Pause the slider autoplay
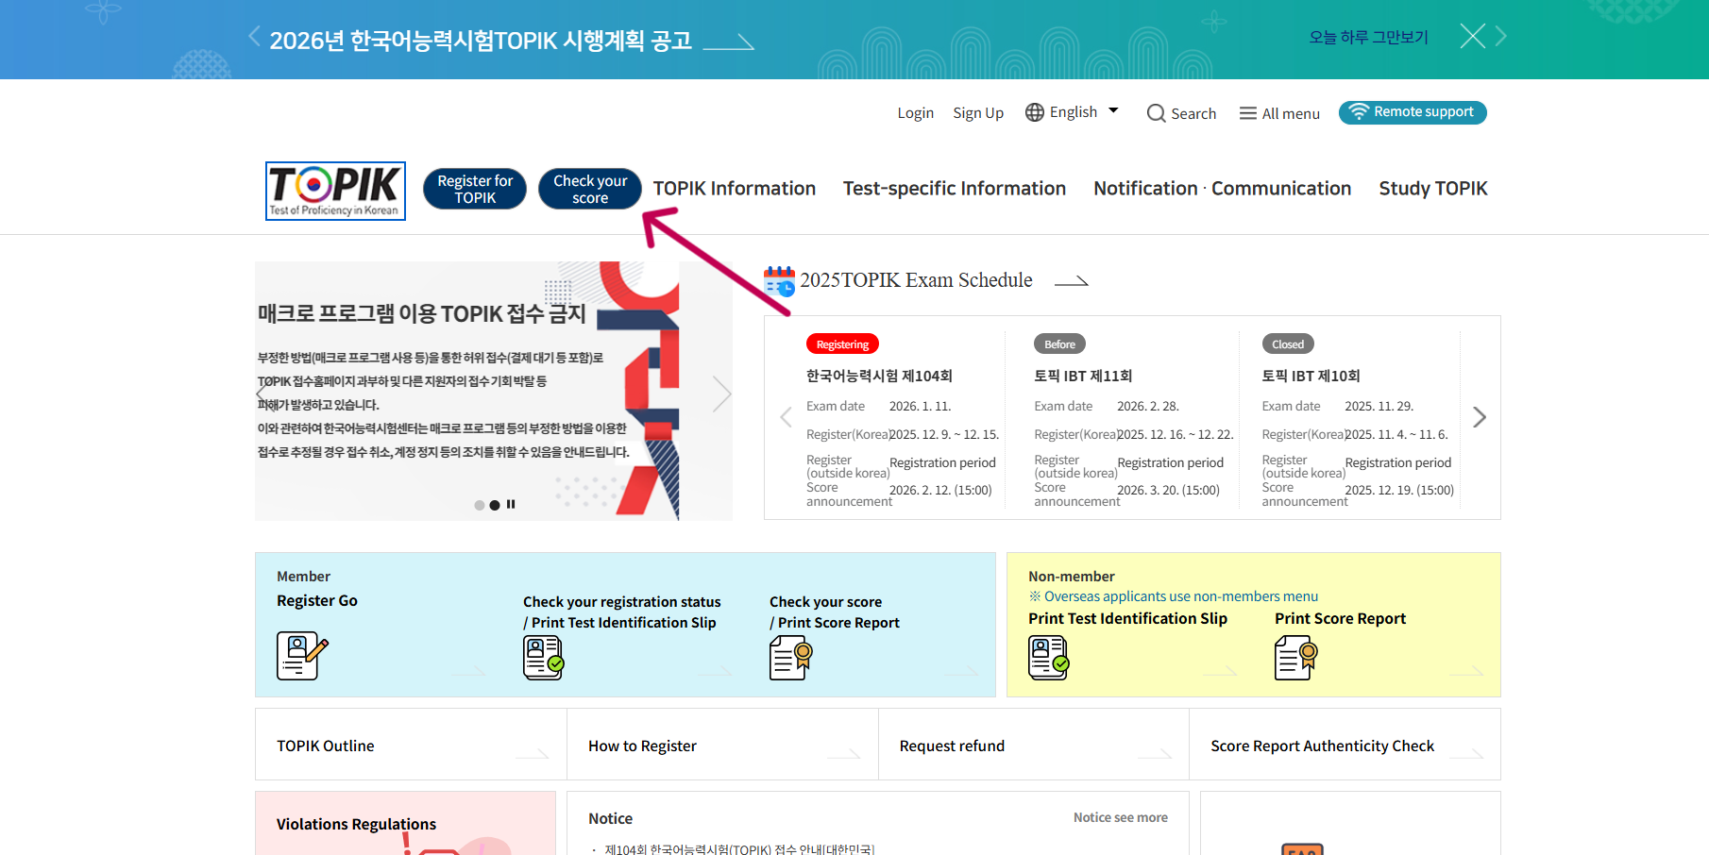 (511, 504)
